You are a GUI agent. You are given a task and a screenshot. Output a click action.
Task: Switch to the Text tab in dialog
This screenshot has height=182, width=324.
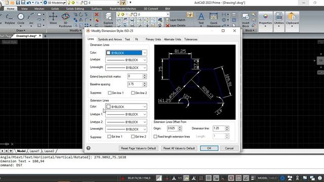(127, 39)
